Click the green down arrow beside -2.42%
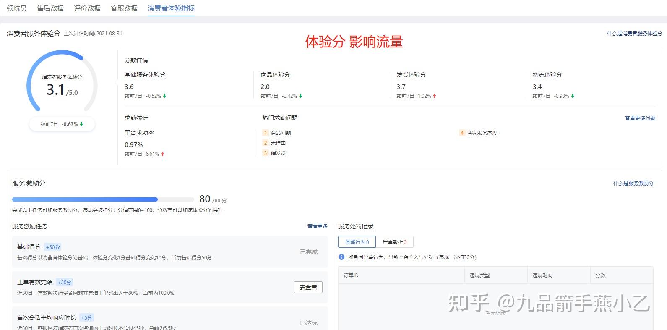667x330 pixels. [x=300, y=96]
